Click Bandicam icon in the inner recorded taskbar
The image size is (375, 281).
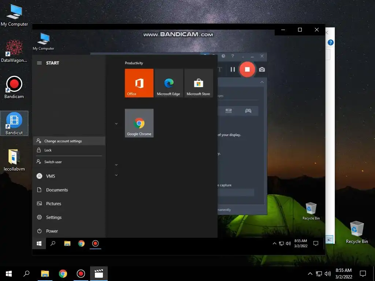click(x=96, y=243)
